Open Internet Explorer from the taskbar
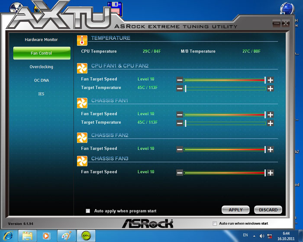This screenshot has height=242, width=303. (8, 236)
